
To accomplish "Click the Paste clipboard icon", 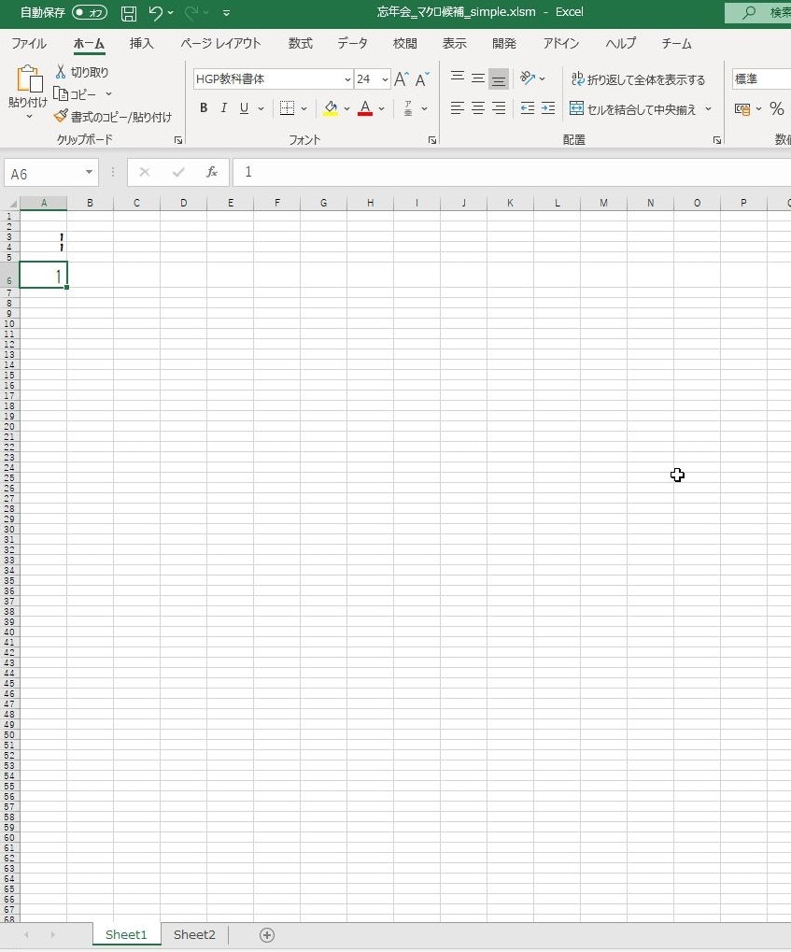I will (29, 79).
